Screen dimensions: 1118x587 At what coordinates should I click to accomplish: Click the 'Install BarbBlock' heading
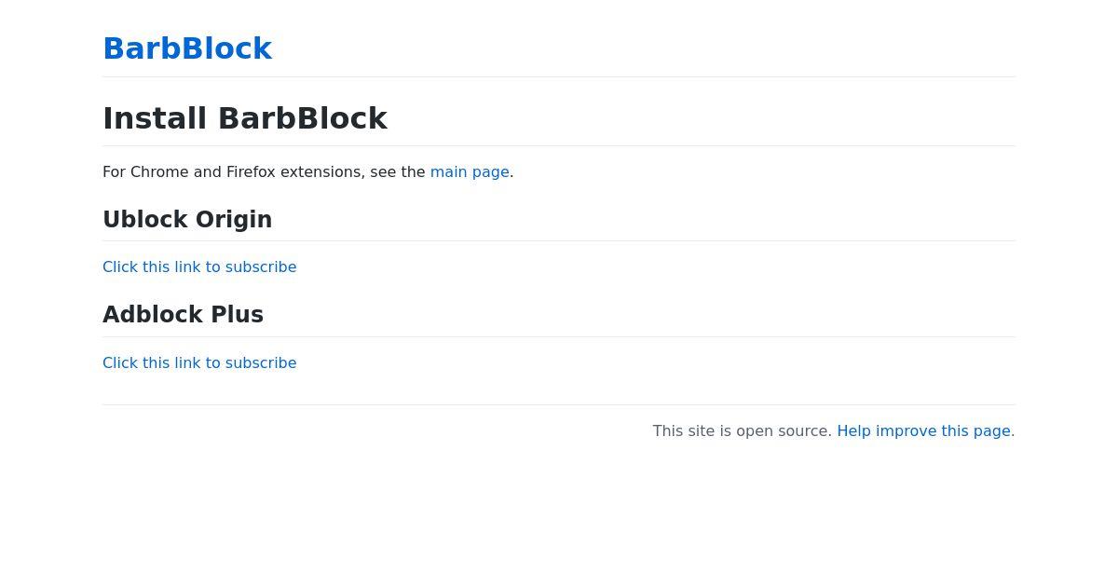(x=245, y=118)
